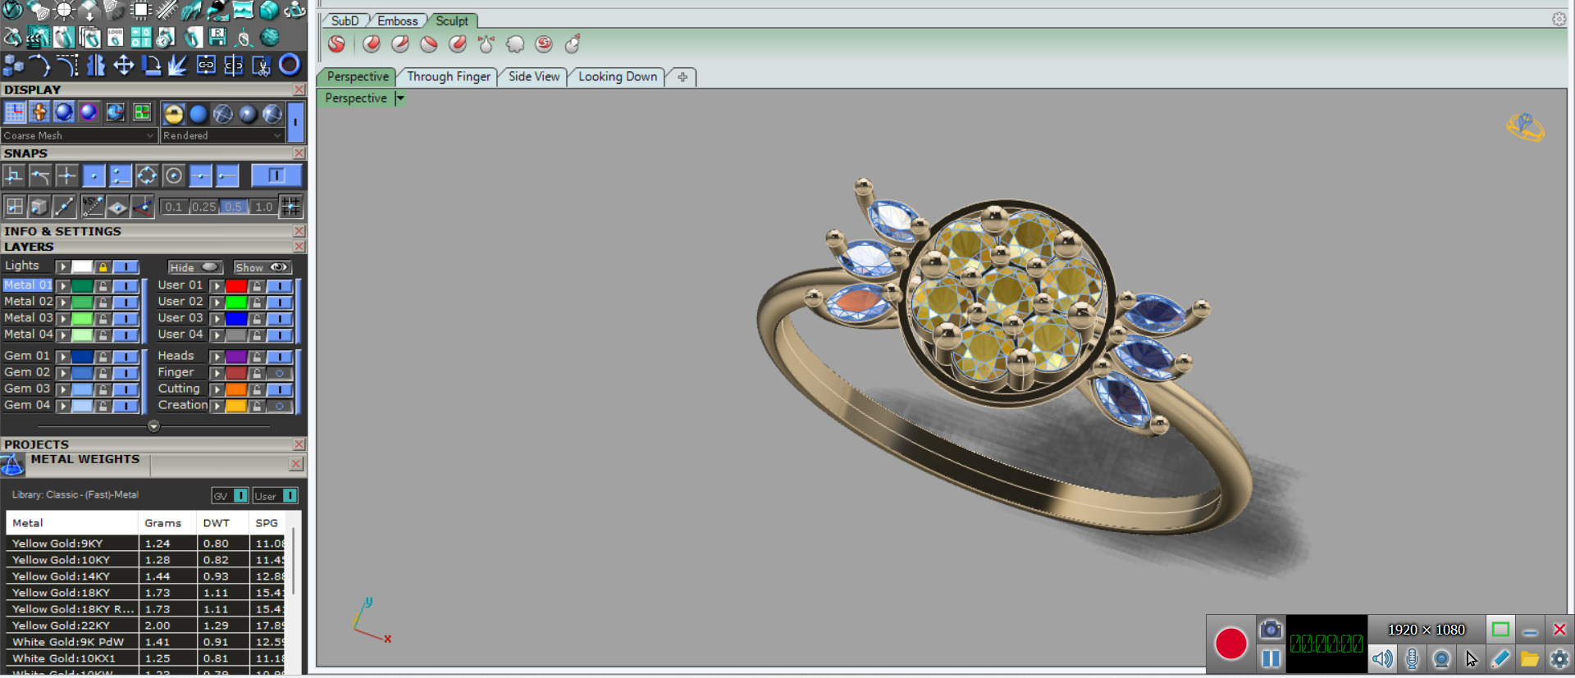Select the blue torus ring tool icon
Viewport: 1575px width, 678px height.
point(290,64)
